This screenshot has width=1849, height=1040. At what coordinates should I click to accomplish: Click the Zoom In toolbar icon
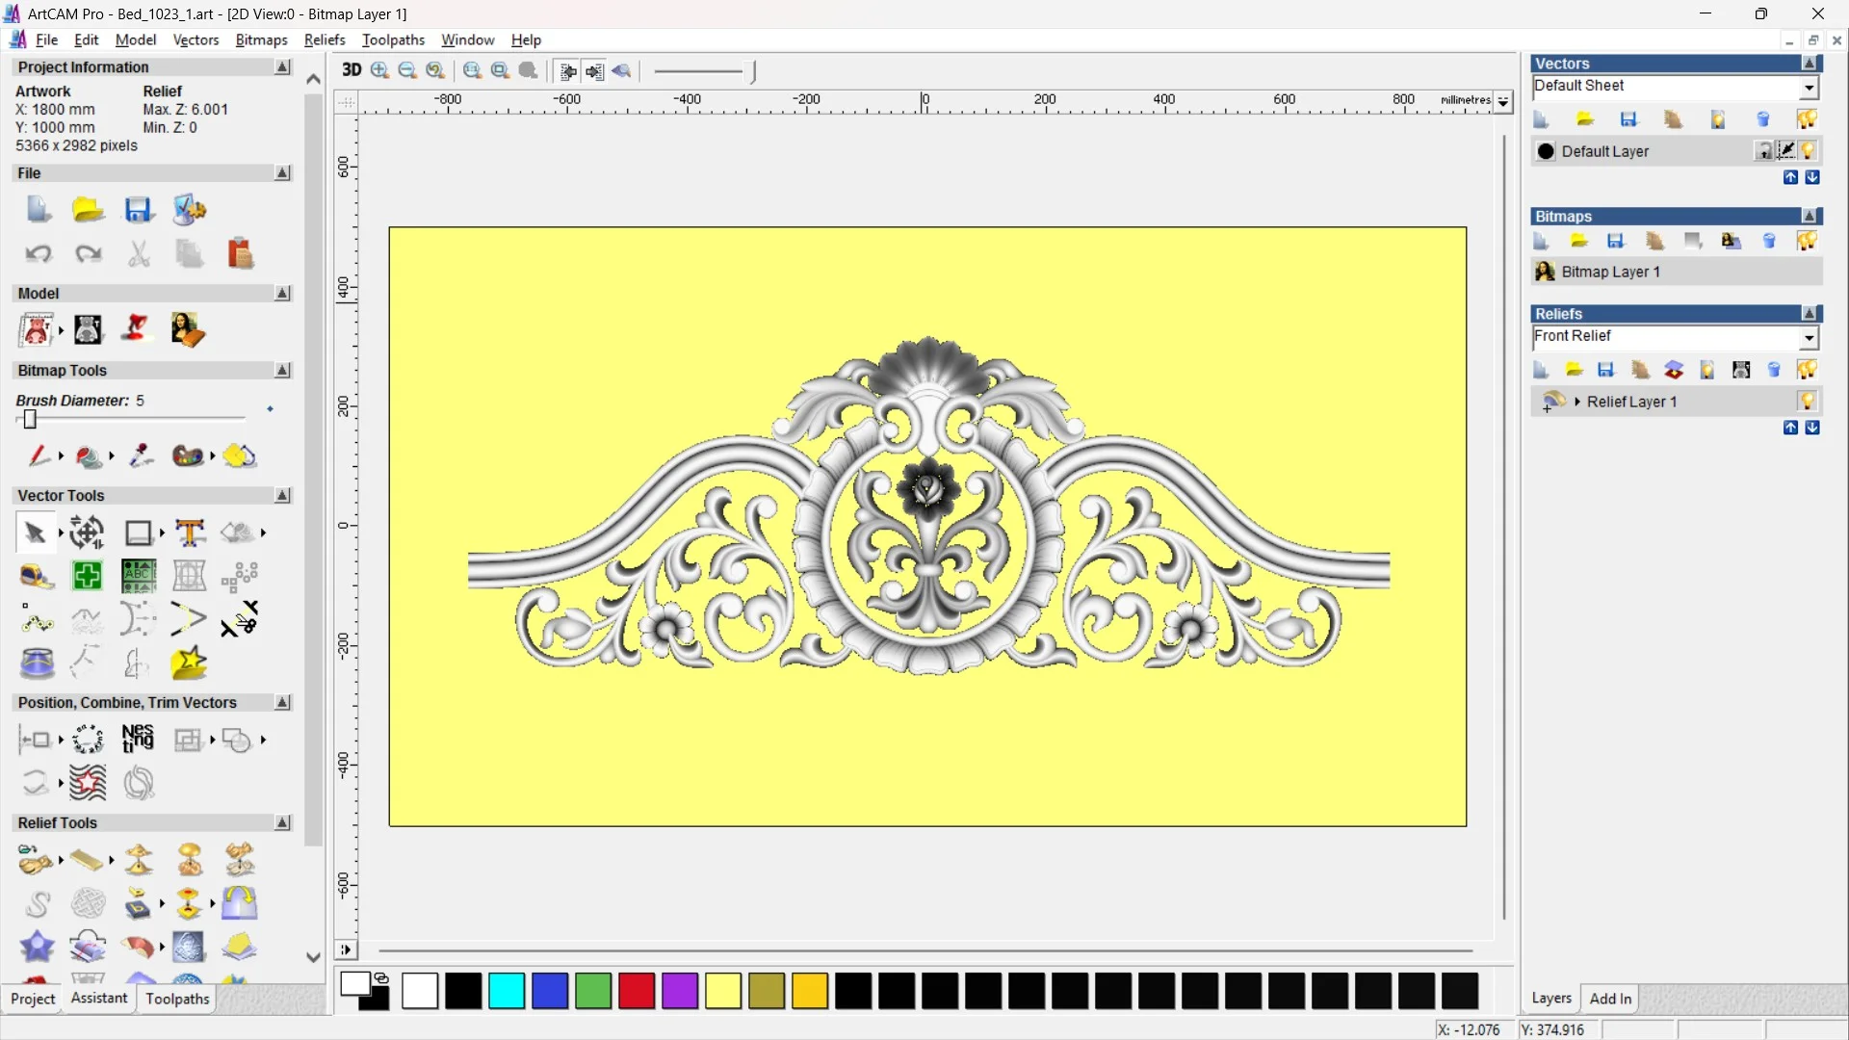click(x=380, y=70)
